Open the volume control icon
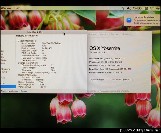 [x=129, y=8]
